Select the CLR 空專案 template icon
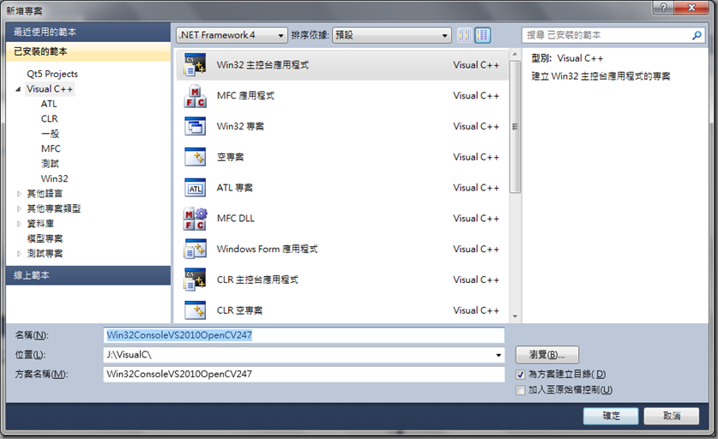The width and height of the screenshot is (718, 439). tap(195, 310)
